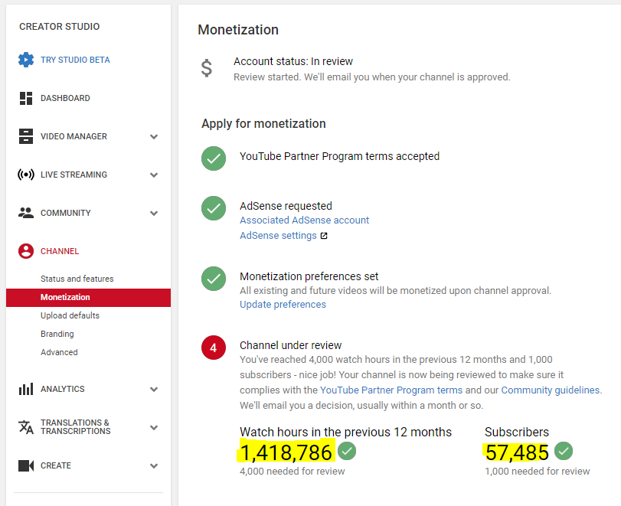
Task: Click the external link icon beside AdSense settings
Action: pyautogui.click(x=324, y=236)
